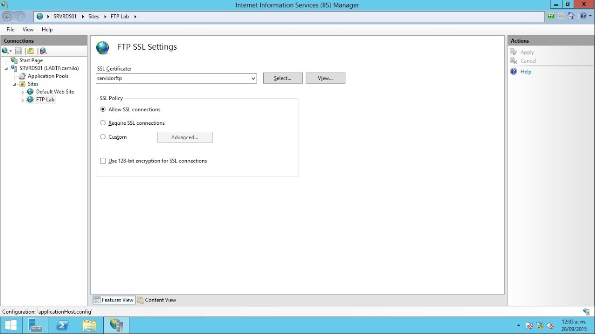
Task: Expand breadcrumb arrow after SRVRDS01
Action: 83,17
